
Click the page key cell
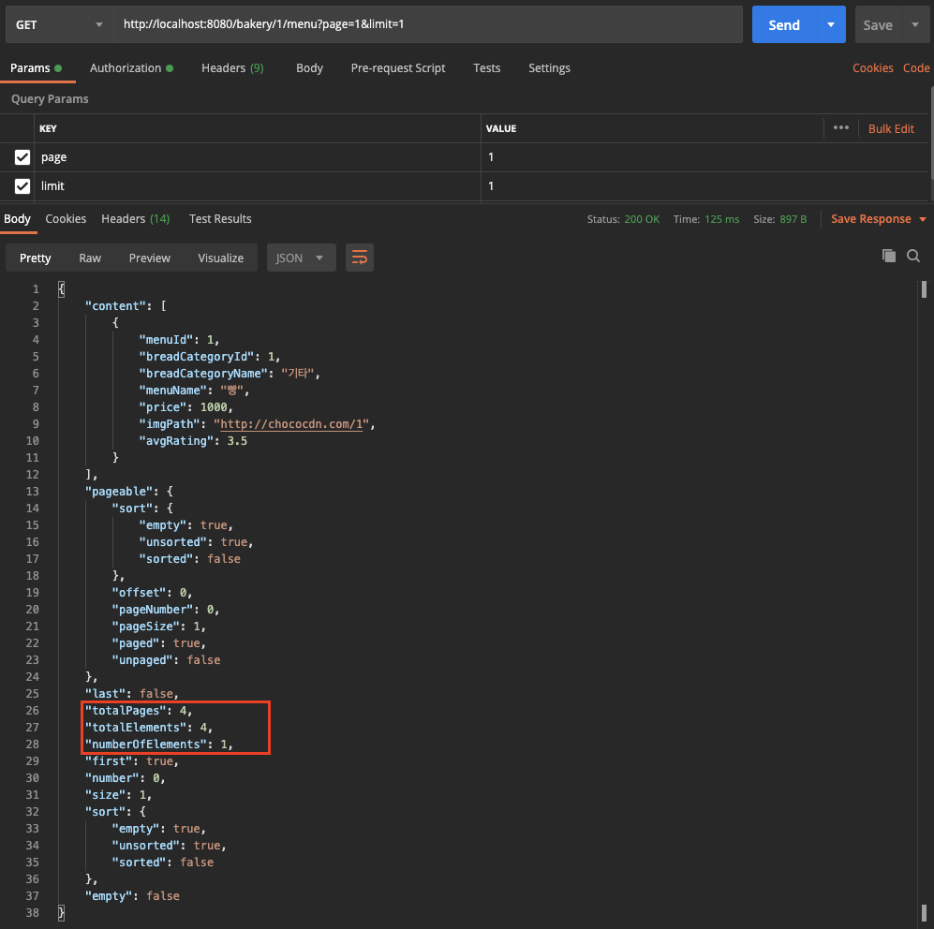click(x=258, y=157)
